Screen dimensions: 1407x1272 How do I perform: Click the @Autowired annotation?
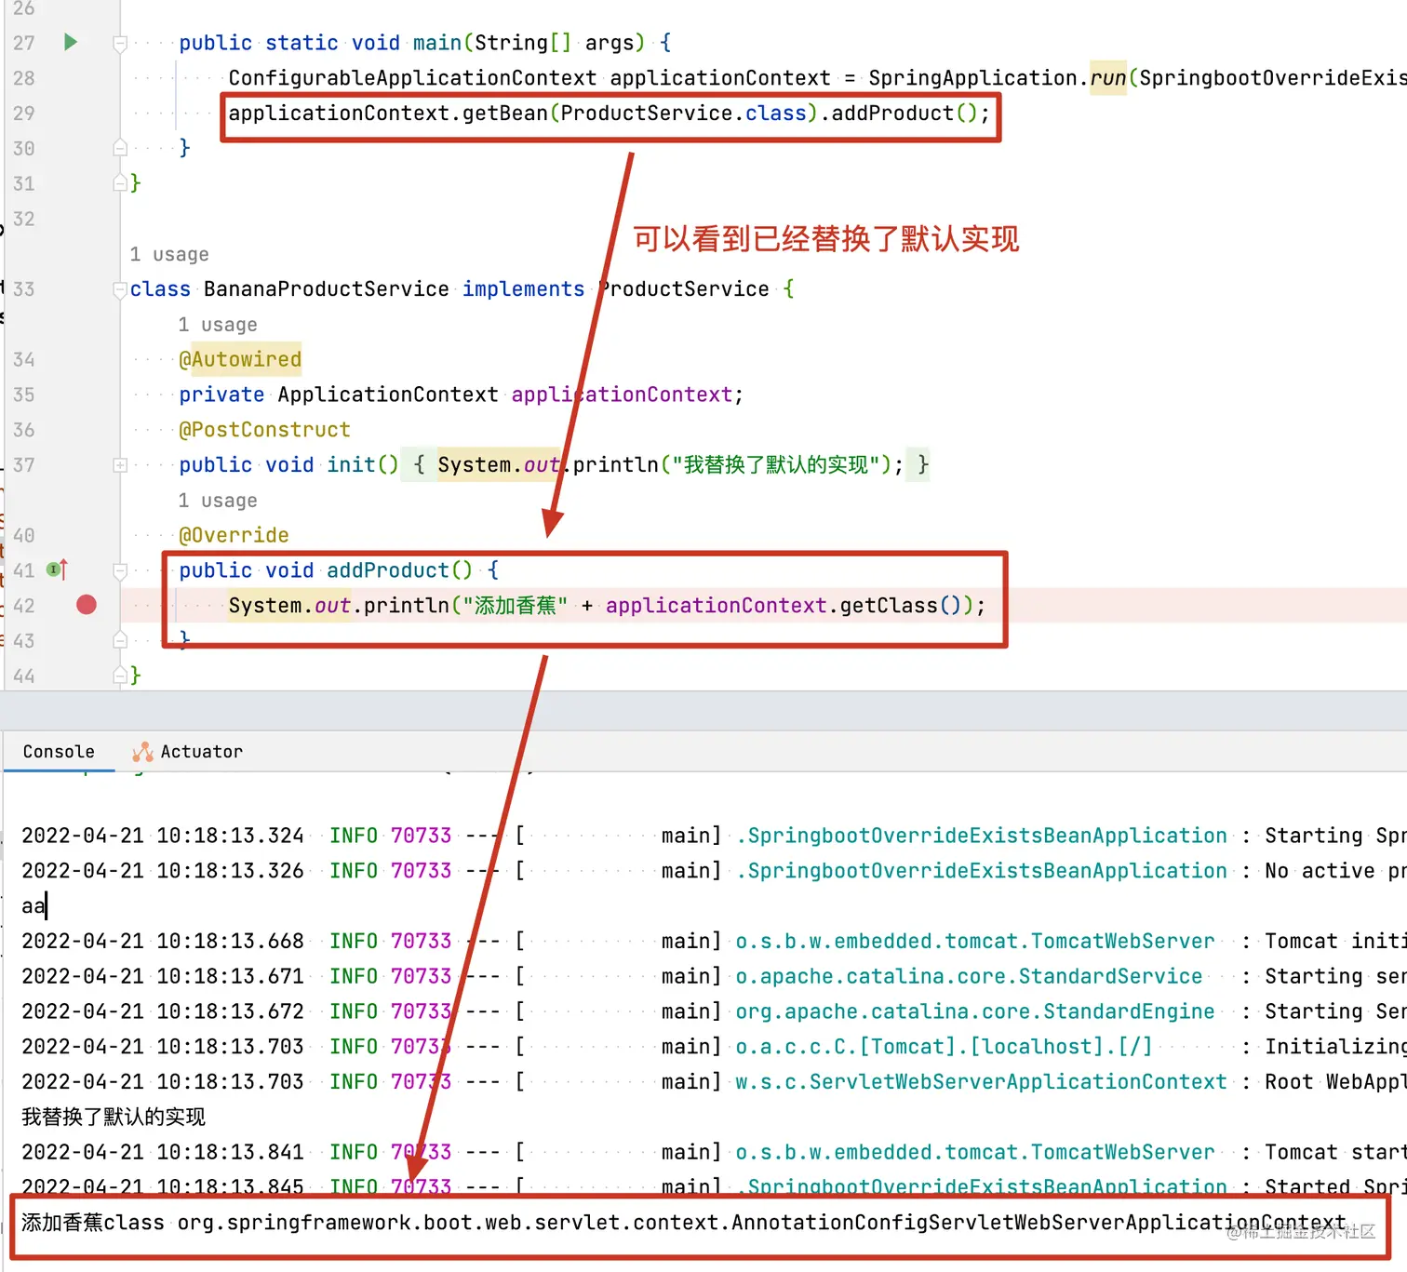[240, 359]
